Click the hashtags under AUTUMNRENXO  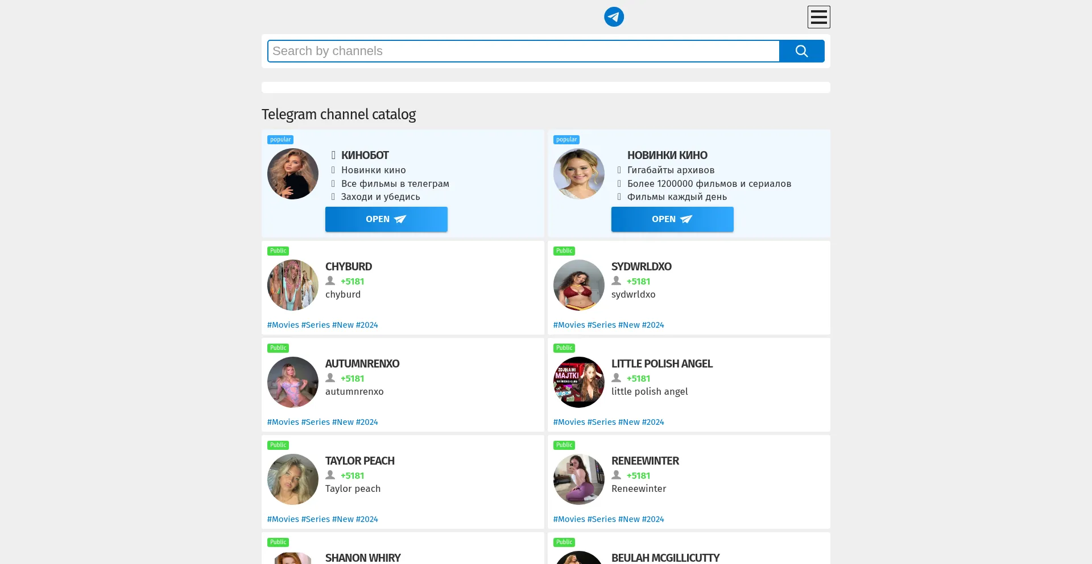click(322, 422)
